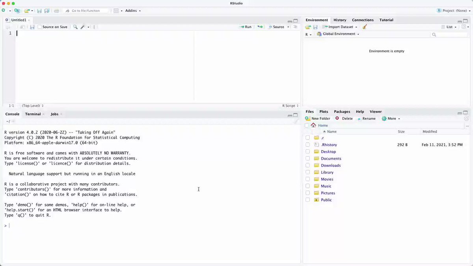Switch to the Packages tab
The width and height of the screenshot is (473, 266).
tap(342, 112)
